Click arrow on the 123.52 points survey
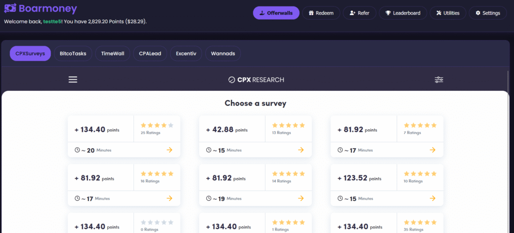Image resolution: width=514 pixels, height=233 pixels. (432, 198)
